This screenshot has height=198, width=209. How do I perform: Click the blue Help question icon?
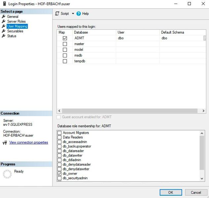(x=79, y=14)
